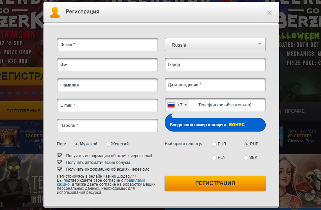
Task: Uncheck email promotions checkbox
Action: [60, 155]
